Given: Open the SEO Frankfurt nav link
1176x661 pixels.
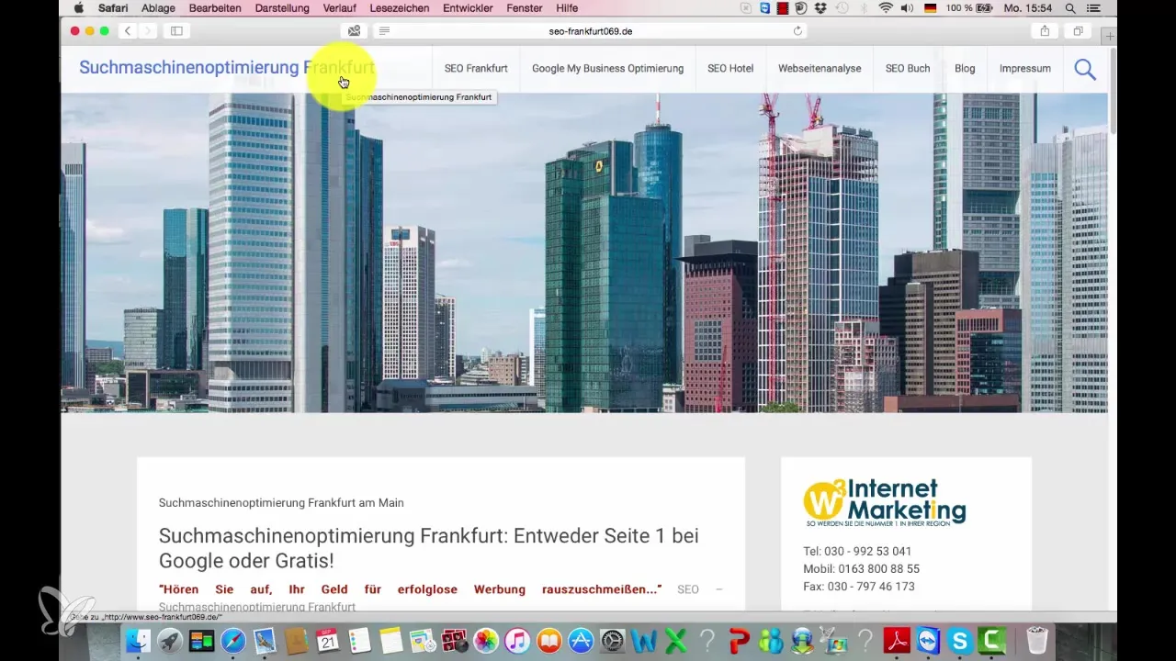Looking at the screenshot, I should (x=476, y=69).
